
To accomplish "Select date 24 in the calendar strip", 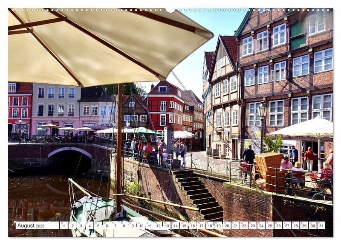I will click(261, 225).
